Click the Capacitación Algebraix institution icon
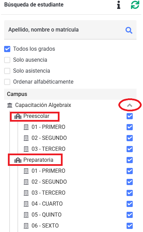Viewport: 143px width, 232px height. click(10, 105)
